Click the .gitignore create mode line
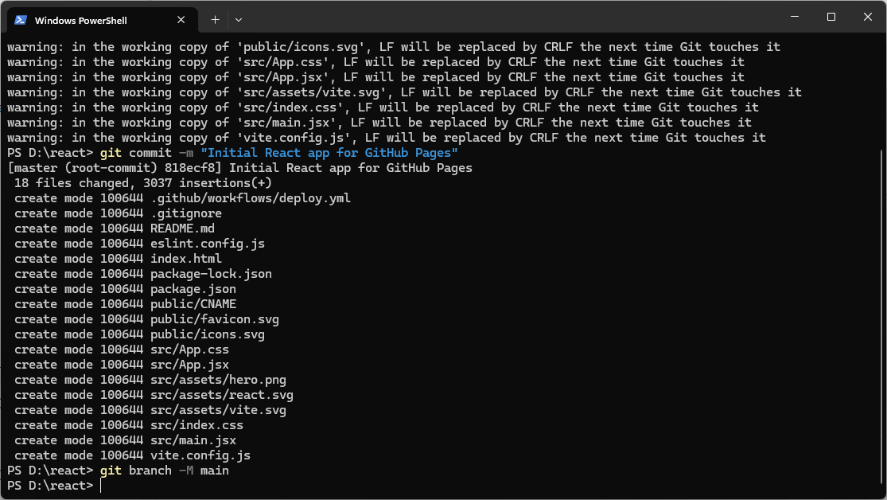Viewport: 887px width, 500px height. 119,213
